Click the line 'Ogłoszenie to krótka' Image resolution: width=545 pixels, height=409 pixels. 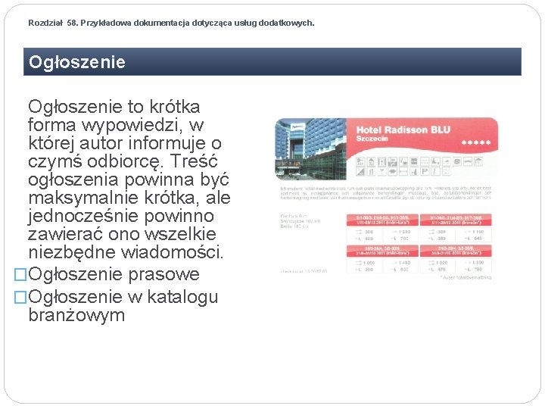click(114, 107)
